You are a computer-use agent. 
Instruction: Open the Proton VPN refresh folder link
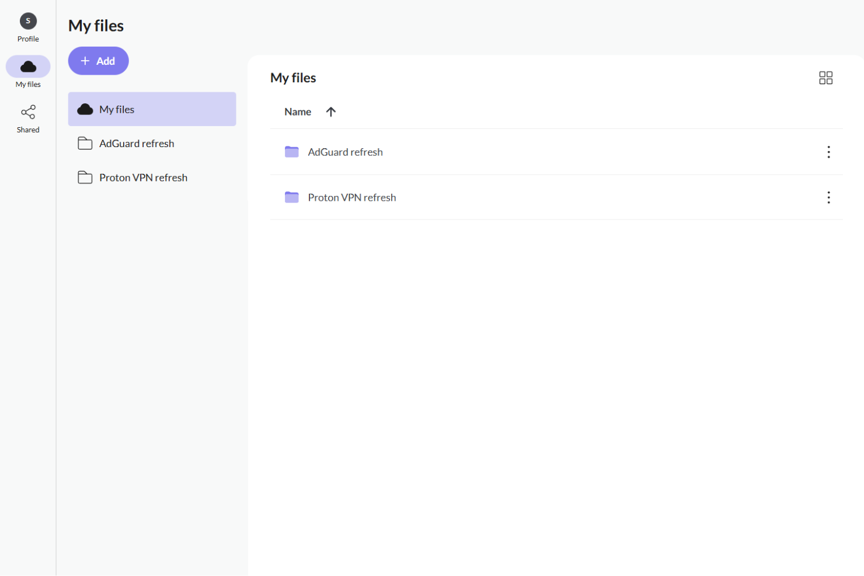pos(351,197)
